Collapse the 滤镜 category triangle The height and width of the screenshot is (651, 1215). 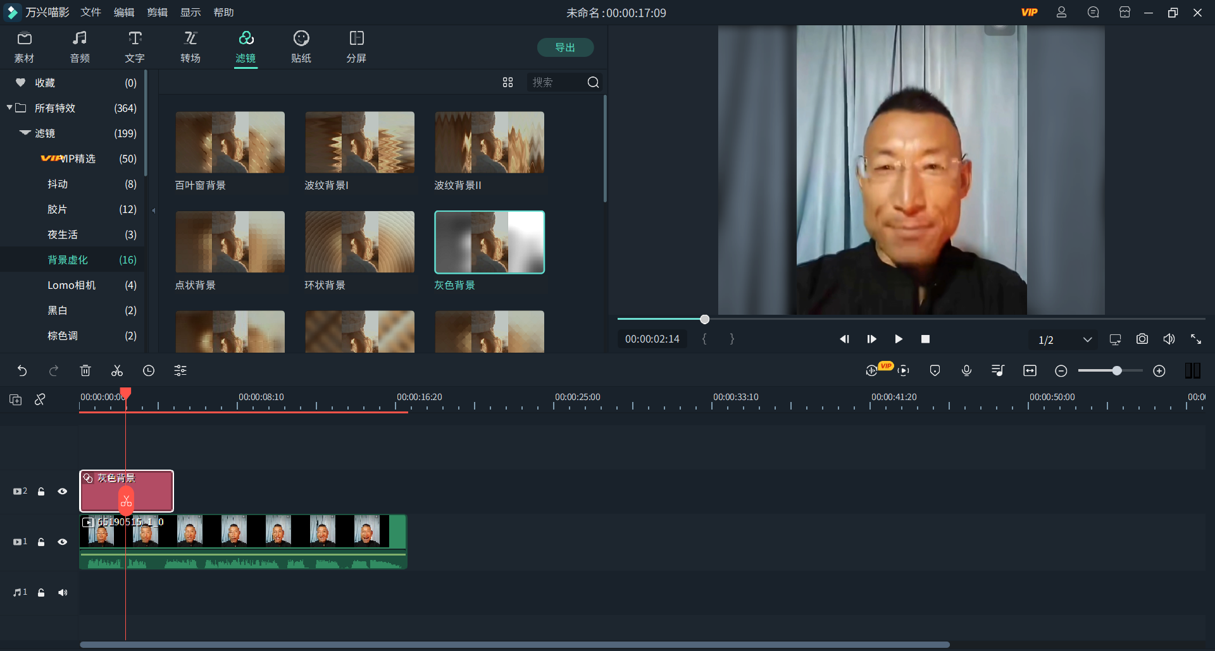click(x=25, y=133)
